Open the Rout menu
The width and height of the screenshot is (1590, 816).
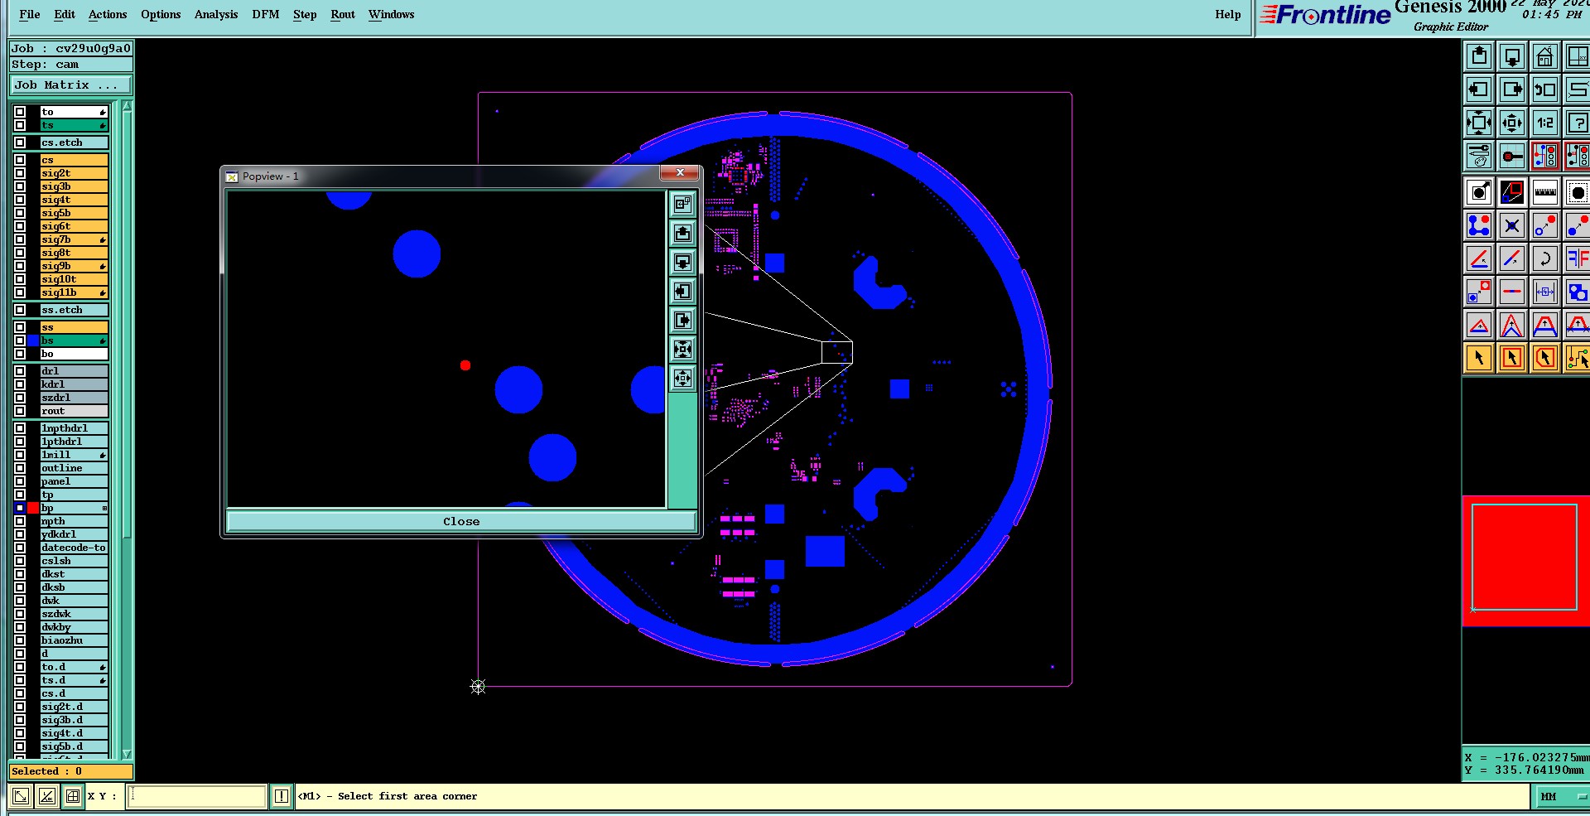[x=343, y=14]
